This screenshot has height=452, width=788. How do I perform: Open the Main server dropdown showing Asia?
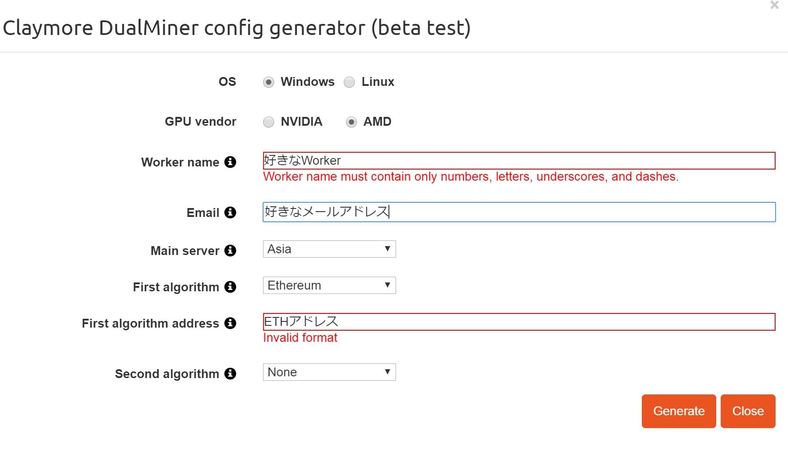329,249
